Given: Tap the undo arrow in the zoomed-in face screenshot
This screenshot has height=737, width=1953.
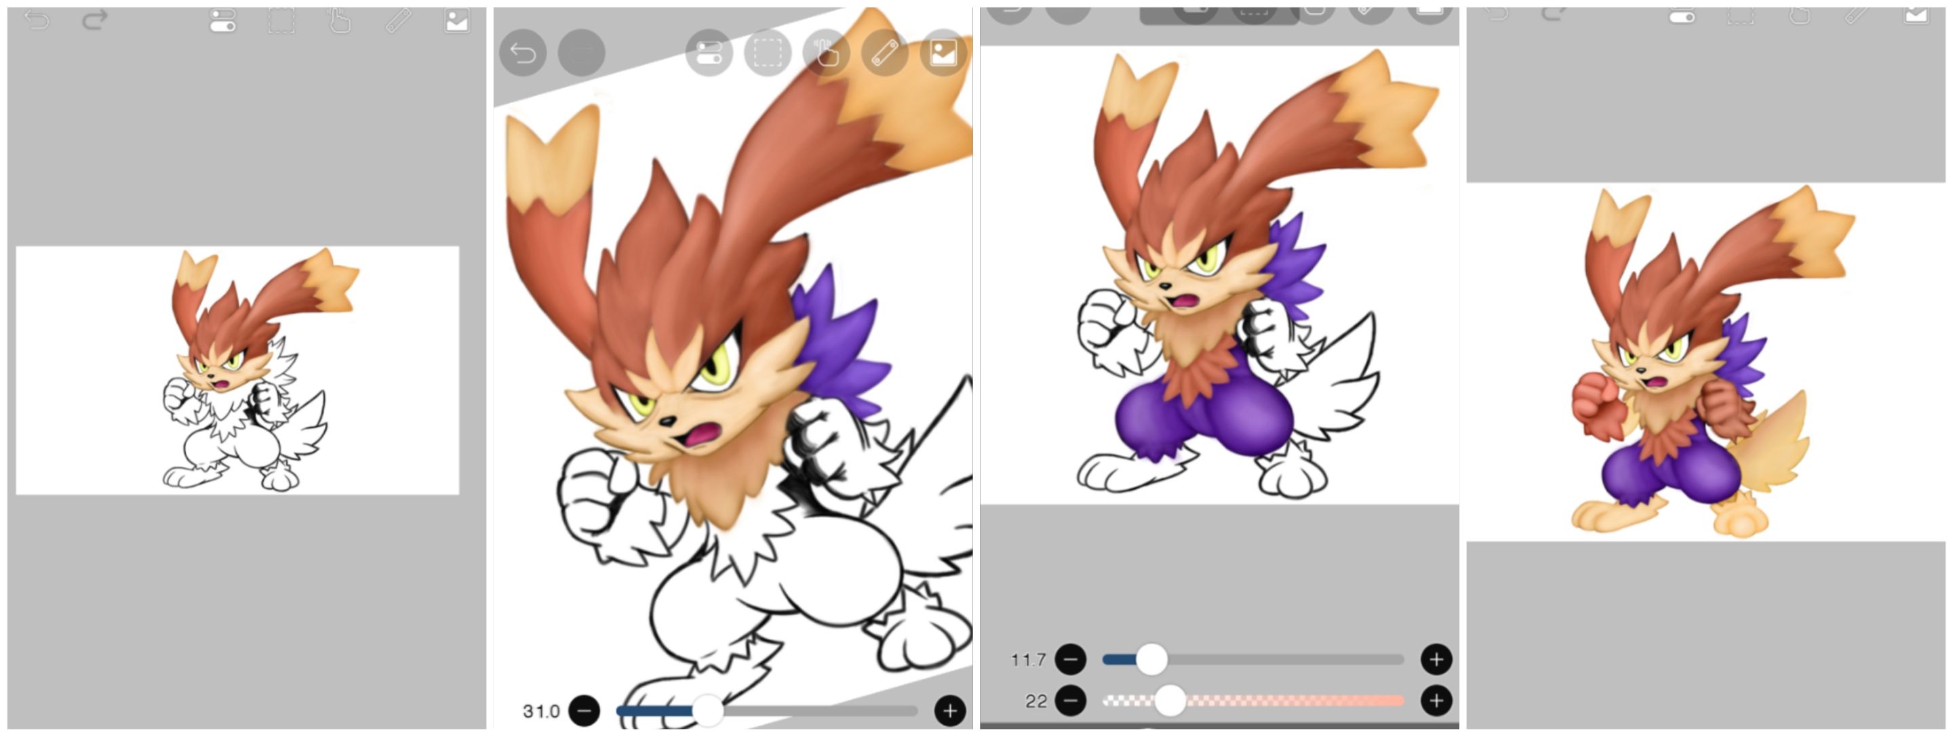Looking at the screenshot, I should coord(522,53).
